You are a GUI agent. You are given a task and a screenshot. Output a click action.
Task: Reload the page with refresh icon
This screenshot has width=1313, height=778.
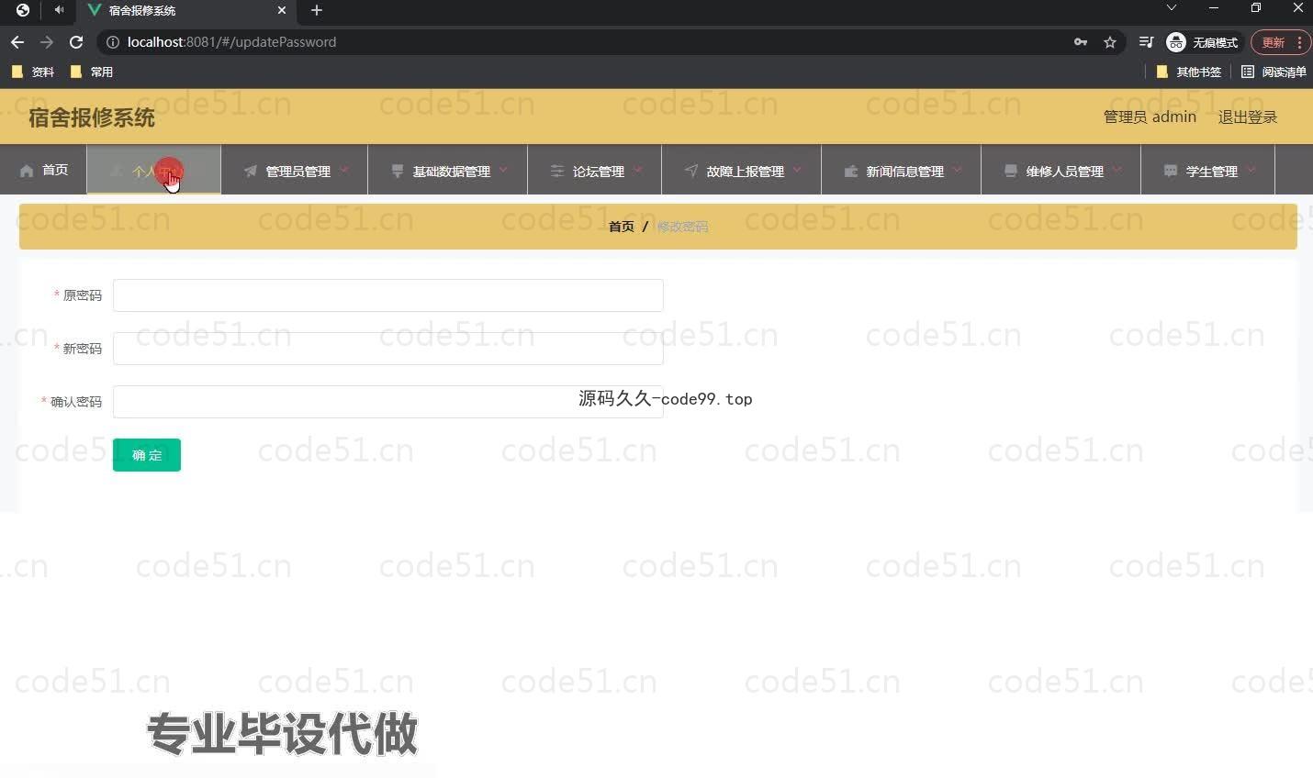(76, 42)
